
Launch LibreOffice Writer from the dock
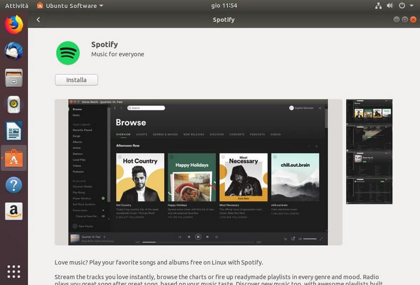pyautogui.click(x=14, y=131)
